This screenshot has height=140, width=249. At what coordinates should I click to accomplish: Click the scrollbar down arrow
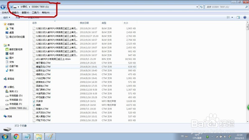coord(247,122)
